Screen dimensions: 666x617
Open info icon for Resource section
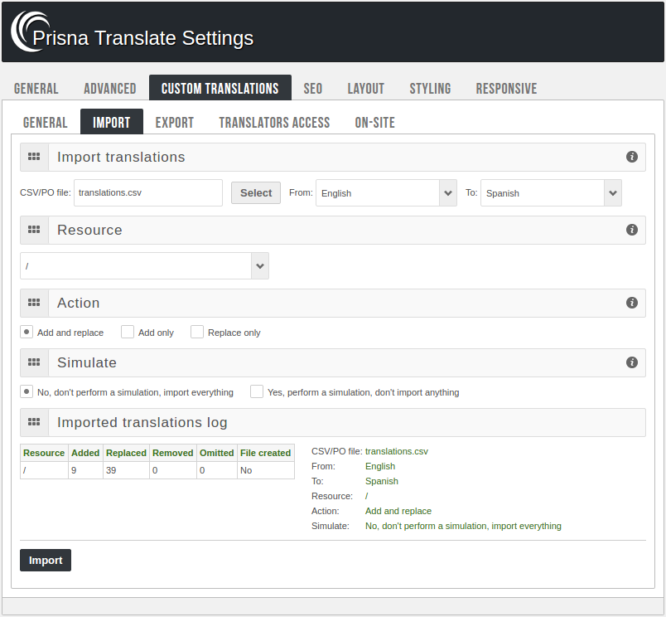(x=631, y=230)
